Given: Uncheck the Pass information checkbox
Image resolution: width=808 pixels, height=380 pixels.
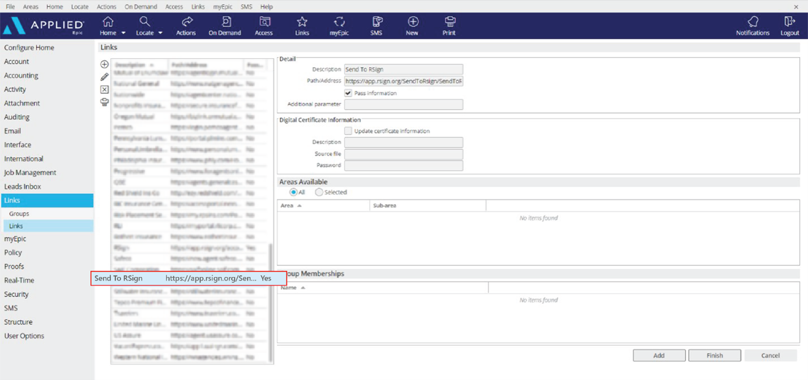Looking at the screenshot, I should pos(348,93).
